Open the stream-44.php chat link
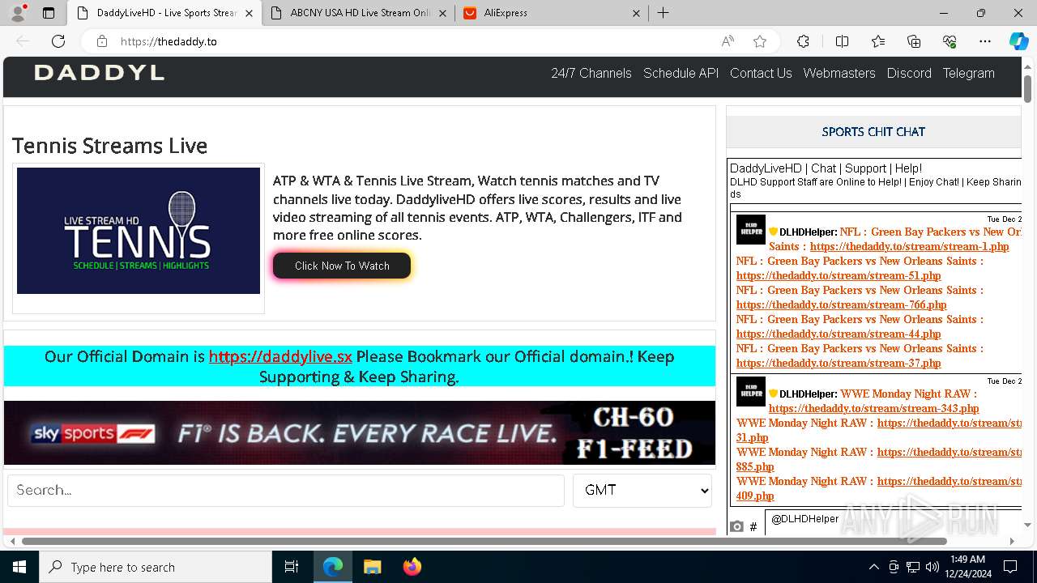1037x583 pixels. click(839, 334)
